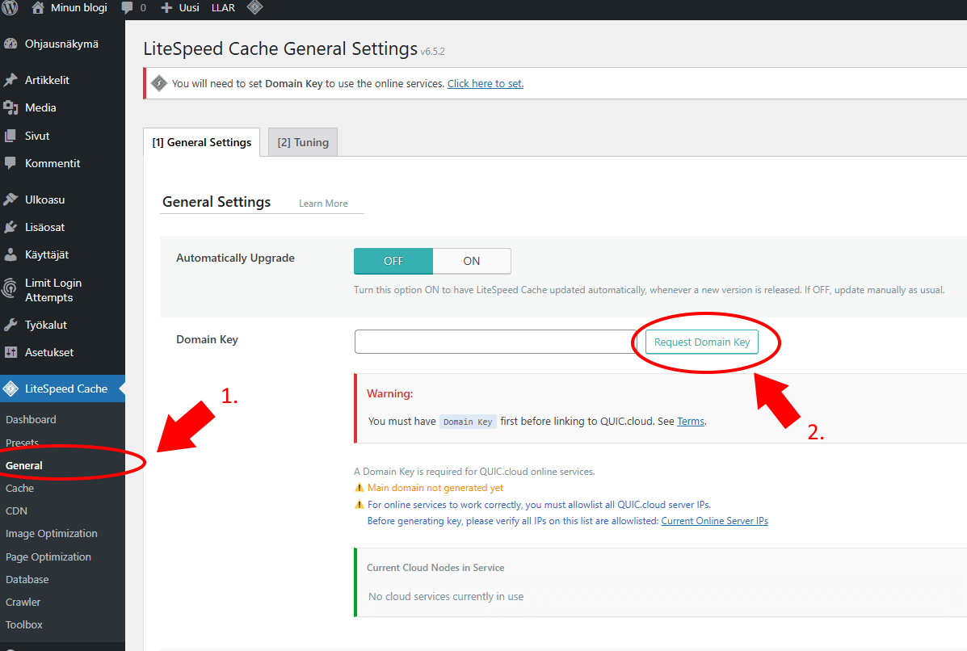This screenshot has height=651, width=967.
Task: Click the Työkalut wrench icon
Action: (11, 325)
